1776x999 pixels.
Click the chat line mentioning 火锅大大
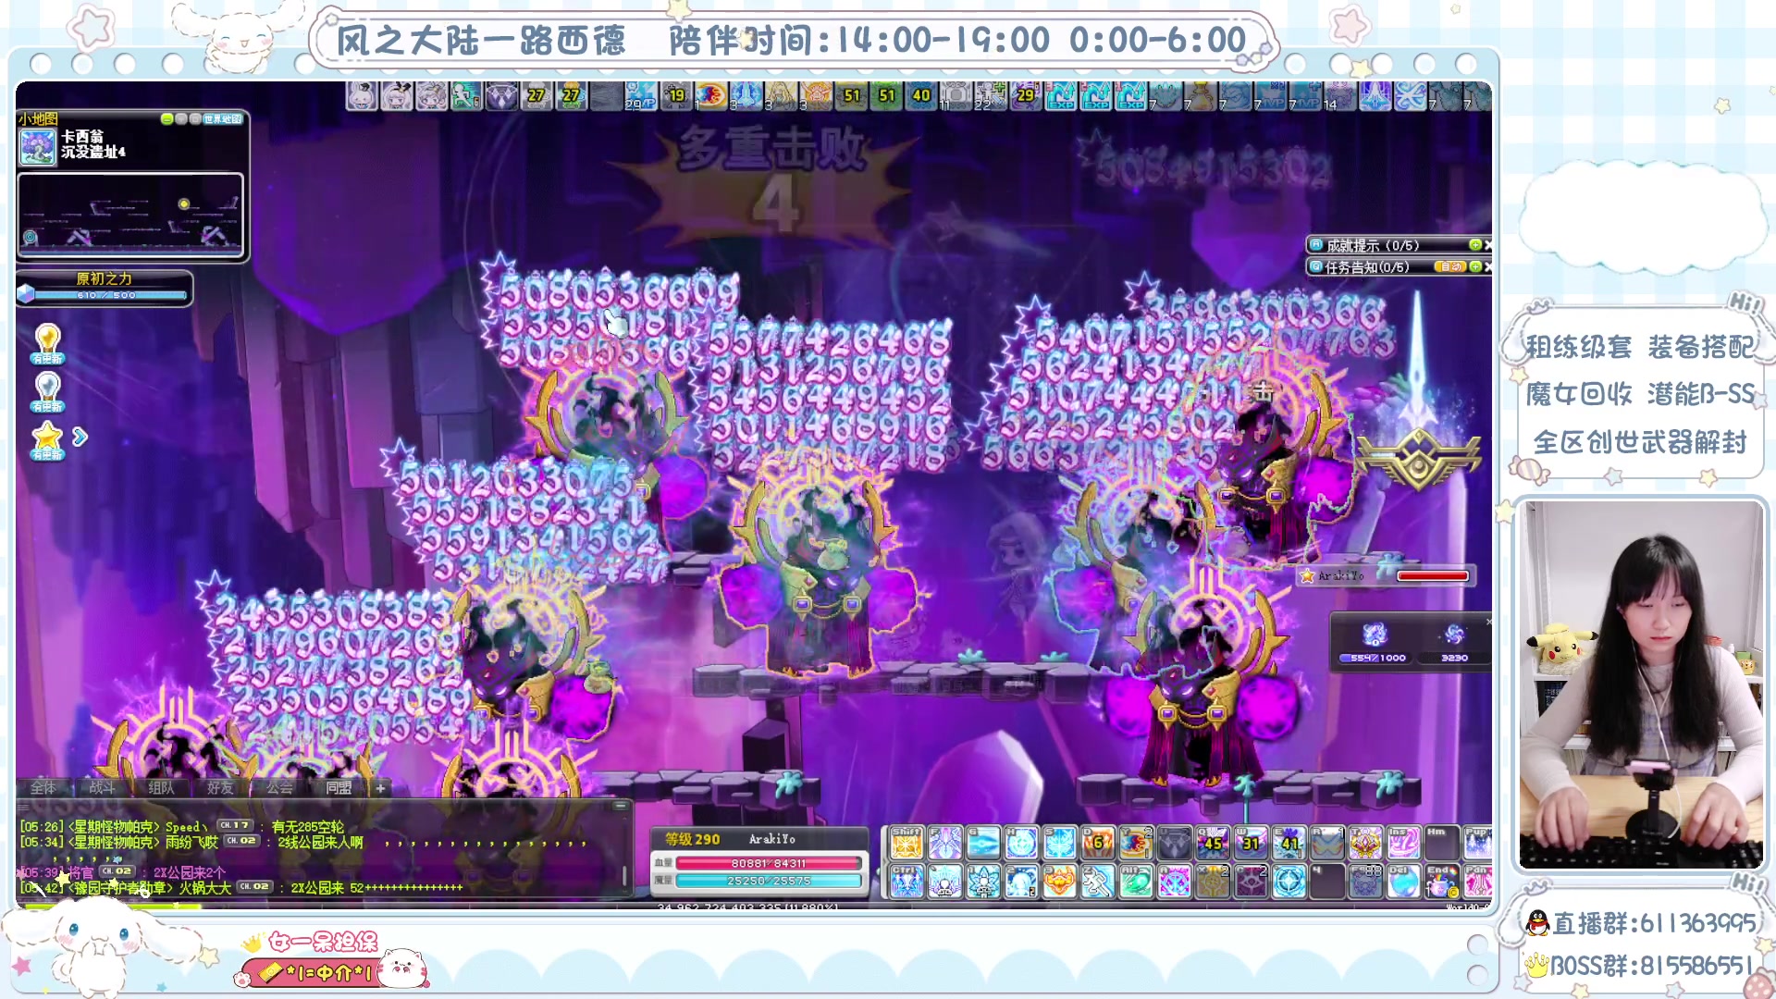(241, 888)
